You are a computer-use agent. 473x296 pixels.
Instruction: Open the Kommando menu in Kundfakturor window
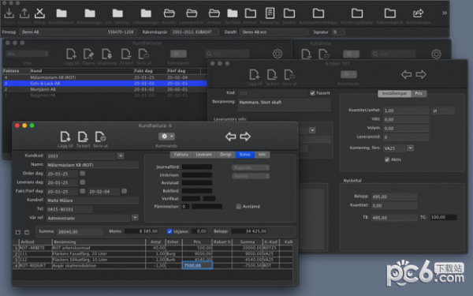point(178,54)
